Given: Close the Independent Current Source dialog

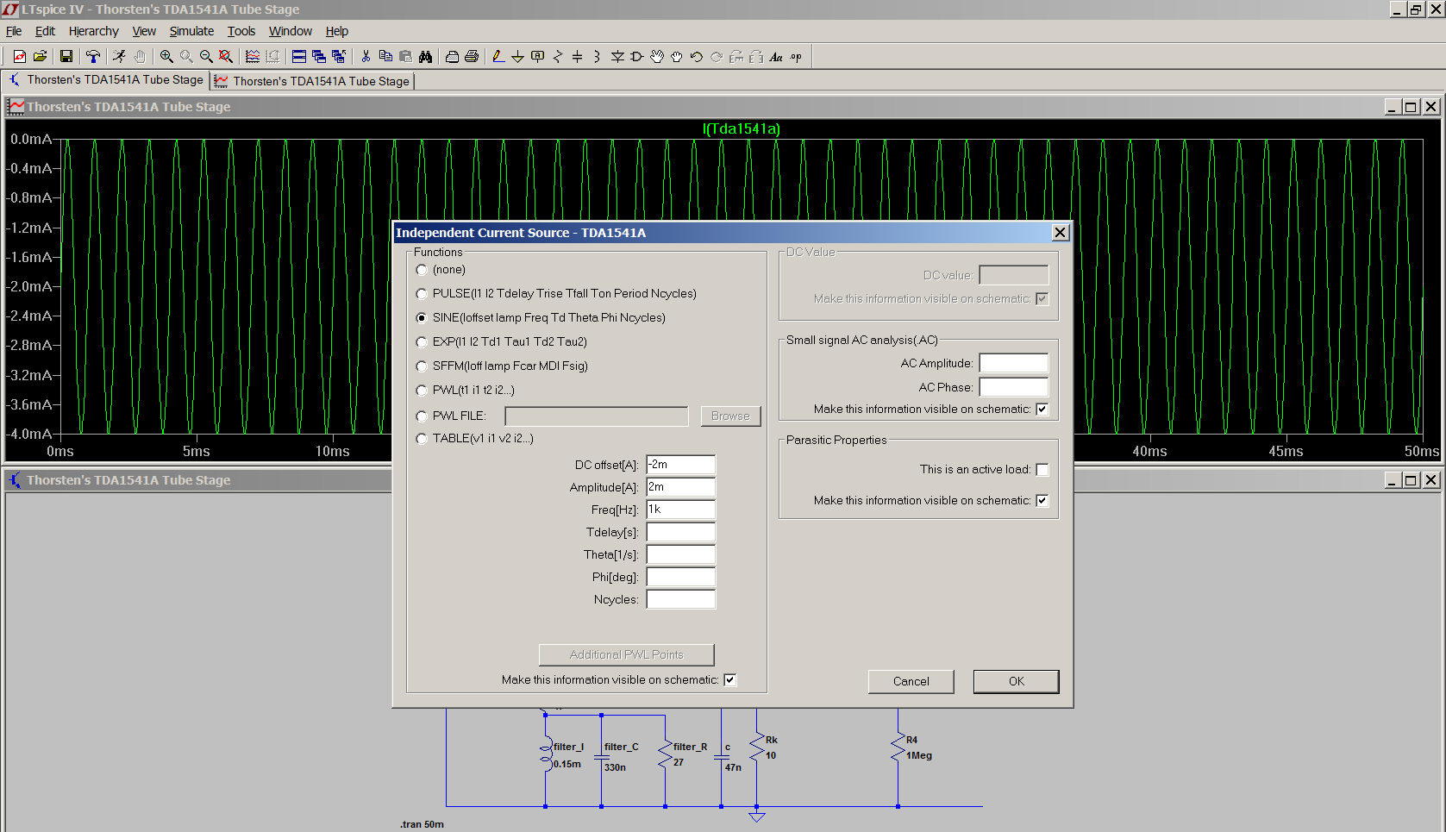Looking at the screenshot, I should [x=1061, y=233].
